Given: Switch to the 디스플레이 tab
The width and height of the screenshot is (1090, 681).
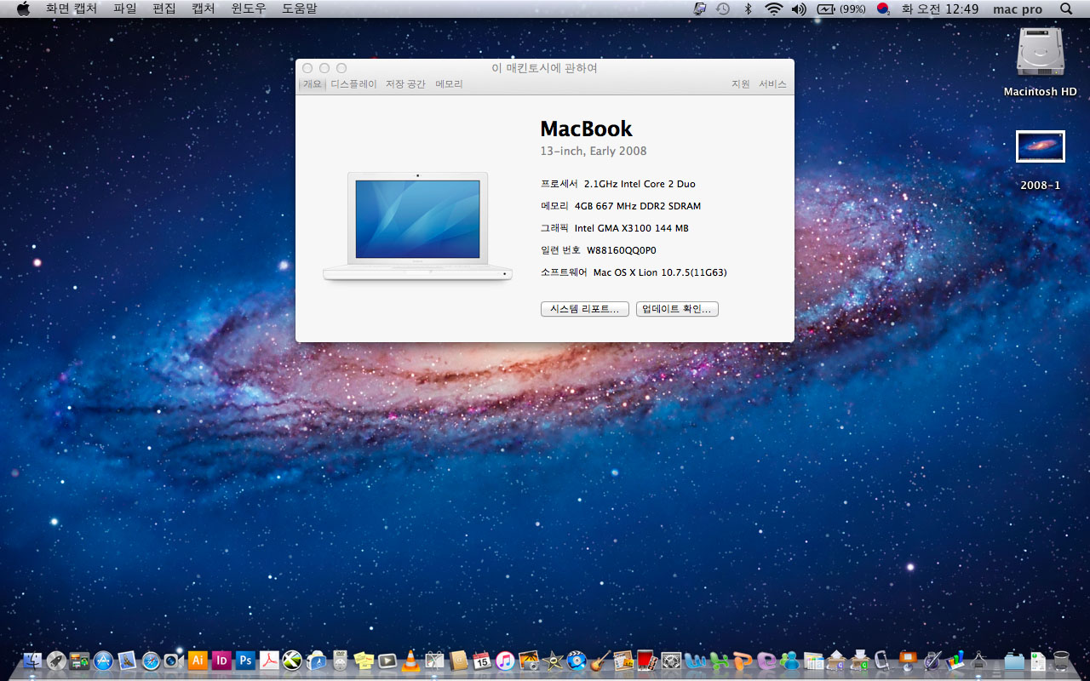Looking at the screenshot, I should [x=353, y=84].
